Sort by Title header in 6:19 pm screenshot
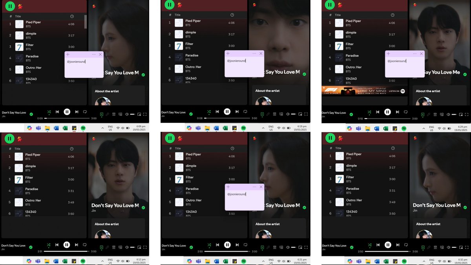Image resolution: width=471 pixels, height=265 pixels. tap(178, 15)
